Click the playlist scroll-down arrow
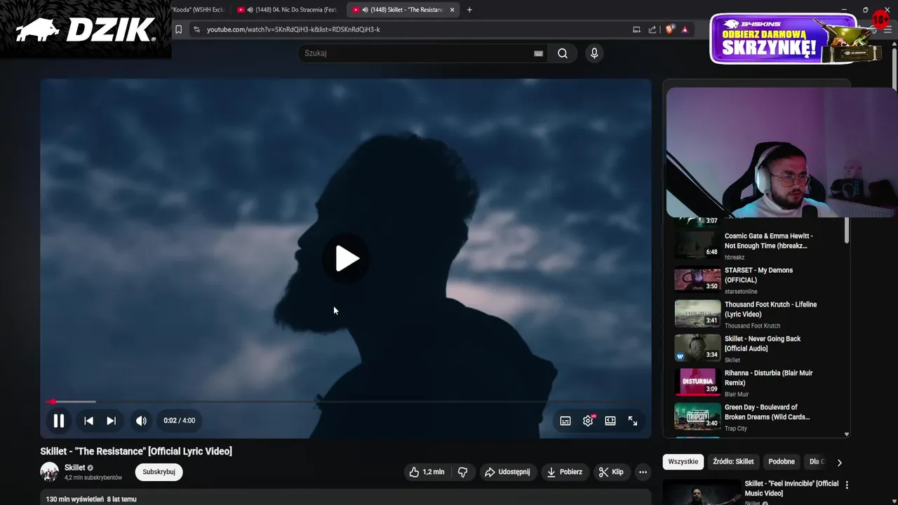 coord(847,434)
